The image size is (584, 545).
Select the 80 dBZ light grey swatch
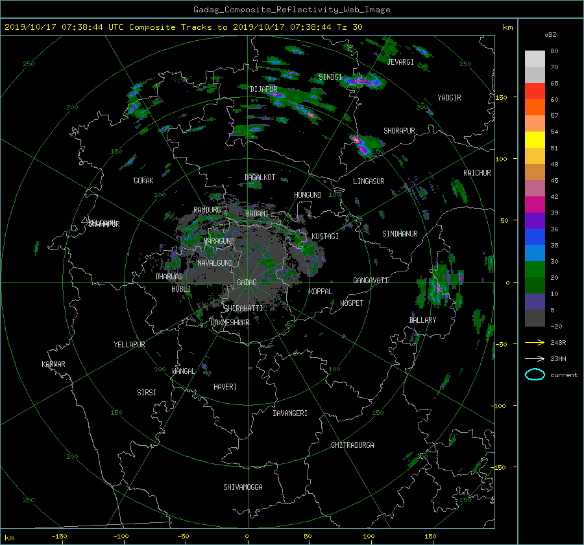pos(535,58)
